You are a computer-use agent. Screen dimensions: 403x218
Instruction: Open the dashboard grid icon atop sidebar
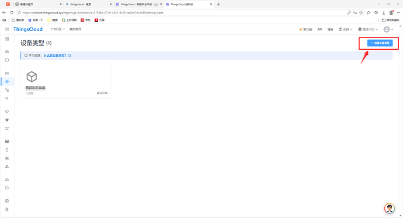(7, 39)
